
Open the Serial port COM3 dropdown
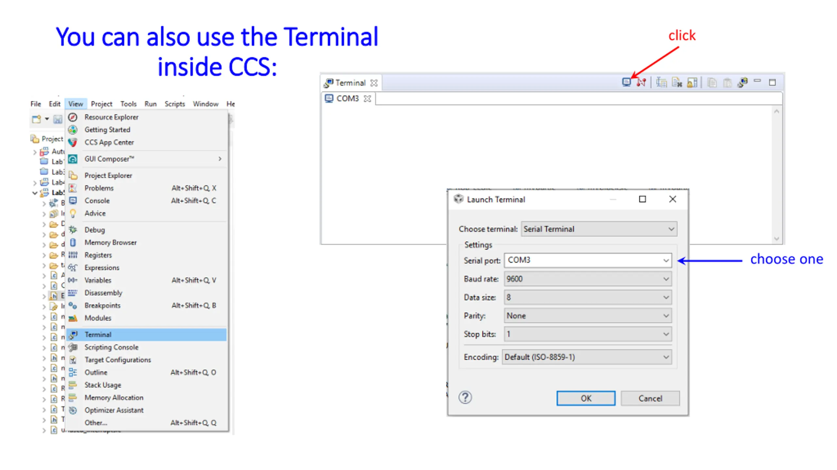[588, 260]
